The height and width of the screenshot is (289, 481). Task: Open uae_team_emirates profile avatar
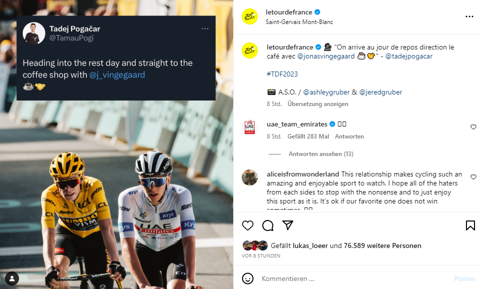(250, 127)
